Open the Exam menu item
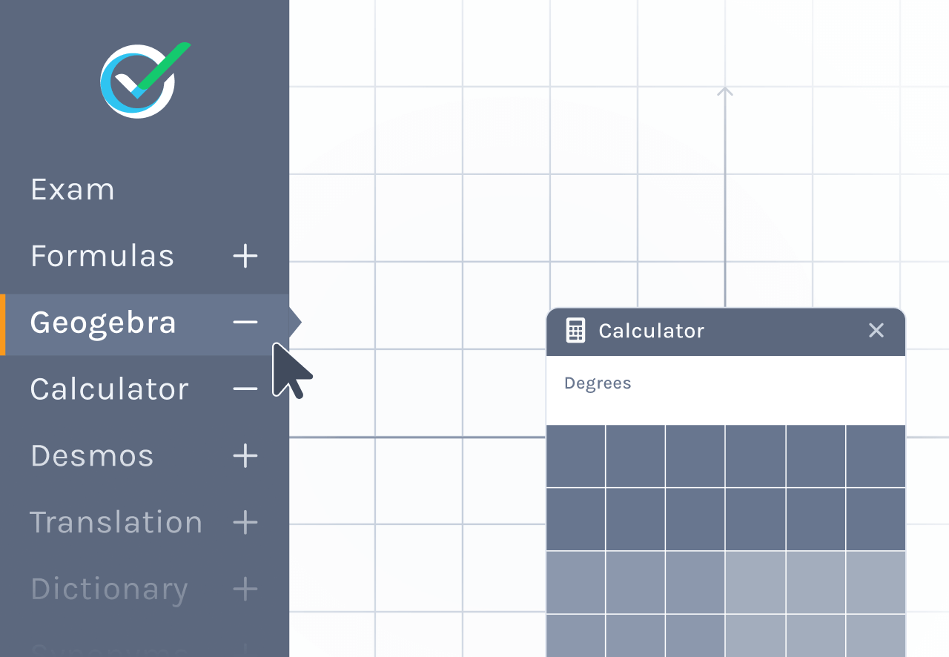 point(73,190)
